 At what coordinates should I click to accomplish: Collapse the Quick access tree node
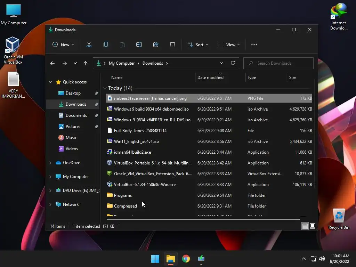pos(50,82)
